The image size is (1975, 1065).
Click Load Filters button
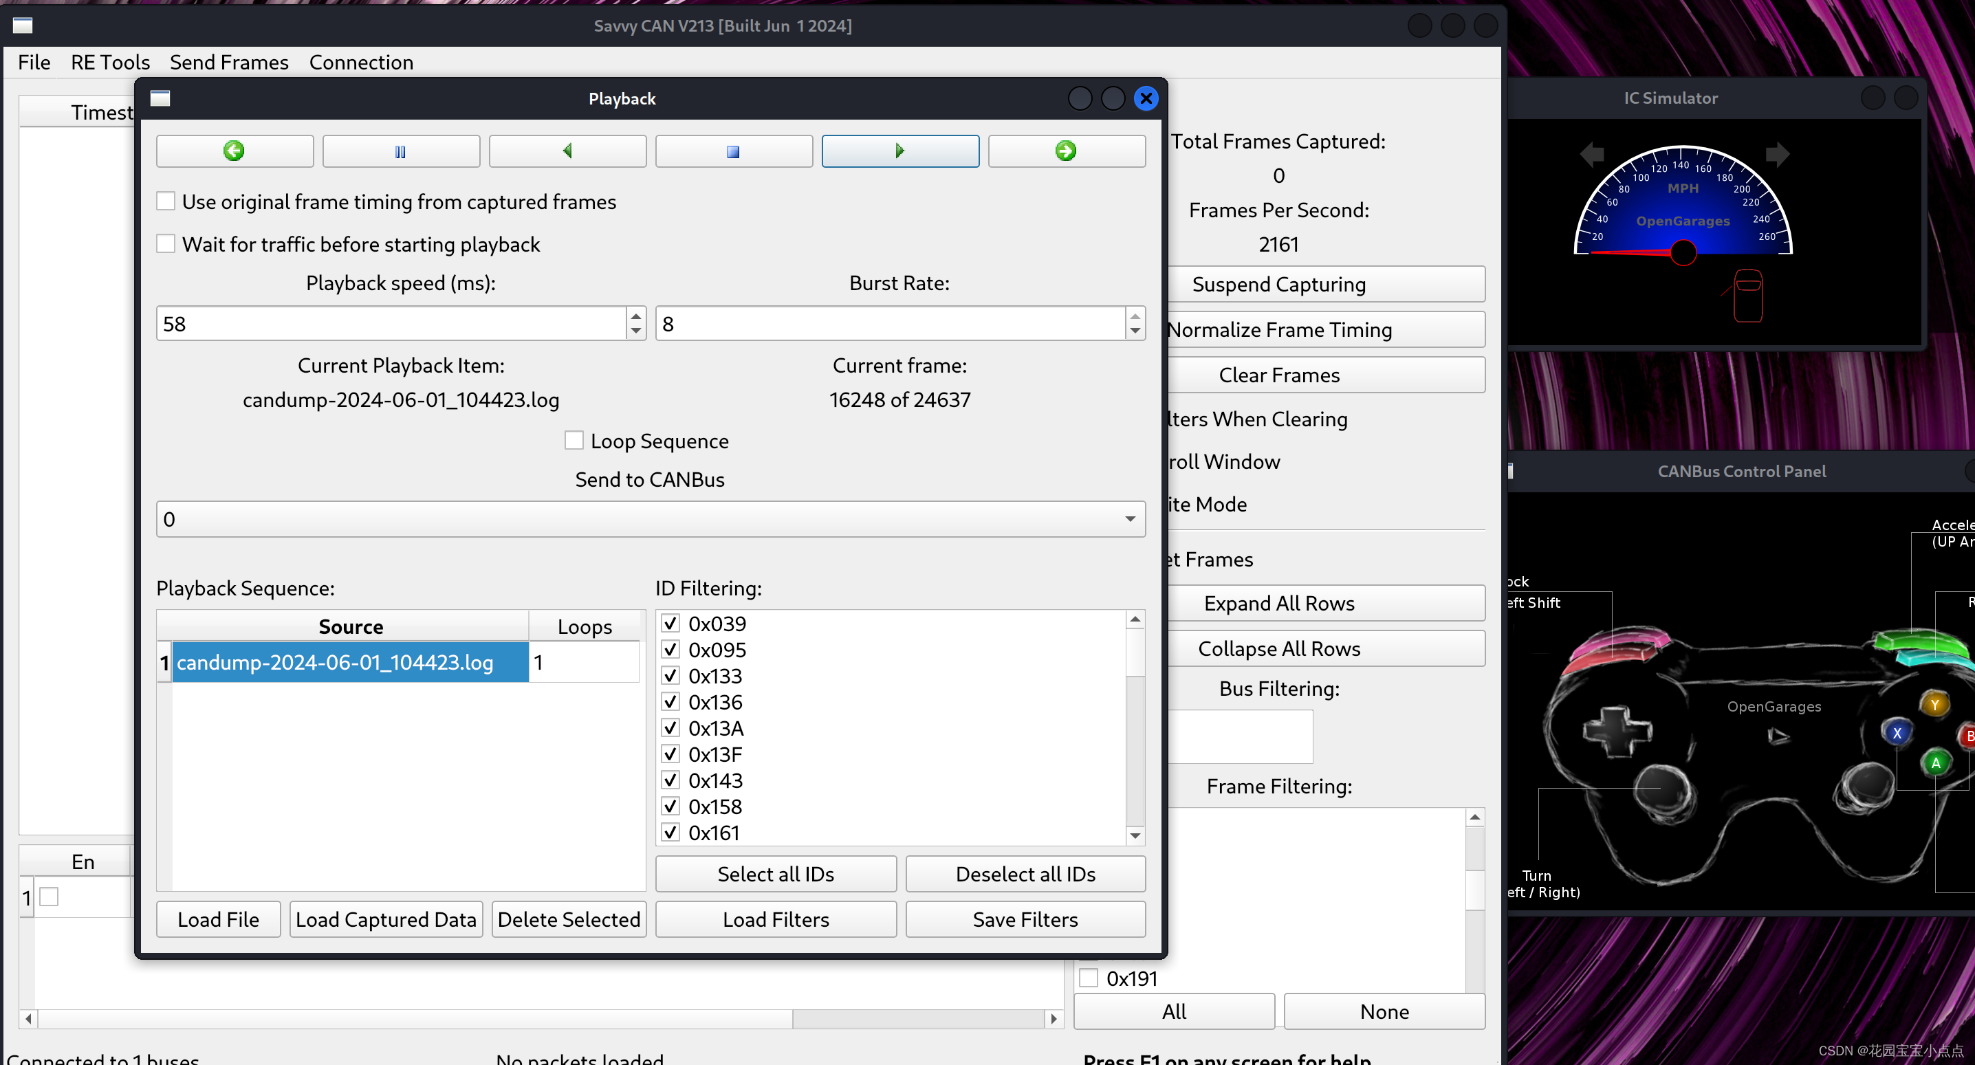tap(776, 919)
